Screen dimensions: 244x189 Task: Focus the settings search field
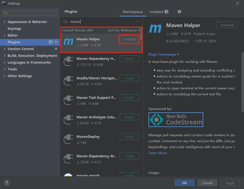[x=30, y=13]
